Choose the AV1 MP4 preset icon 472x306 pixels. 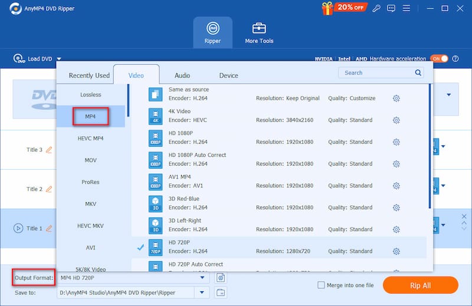click(155, 182)
